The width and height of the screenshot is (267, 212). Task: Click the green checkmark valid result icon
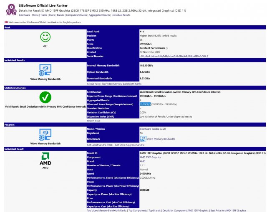coord(45,97)
